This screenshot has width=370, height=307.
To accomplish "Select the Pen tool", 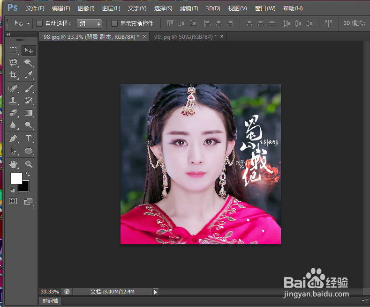I will pos(13,139).
